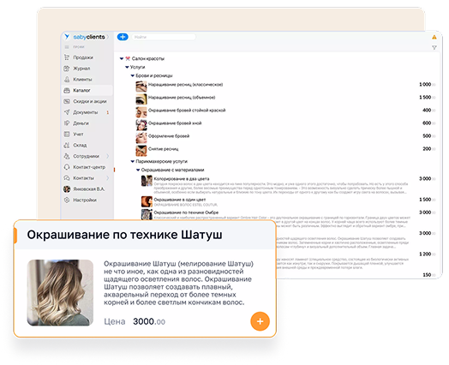Open Скидки и акции section
The image size is (449, 365).
pyautogui.click(x=90, y=101)
